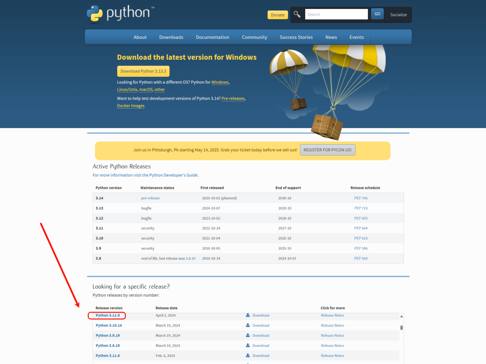
Task: Click download icon for Python 3.9.19
Action: (248, 336)
